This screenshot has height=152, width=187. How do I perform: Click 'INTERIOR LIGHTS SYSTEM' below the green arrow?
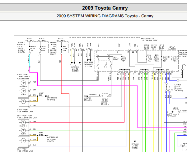135,146
